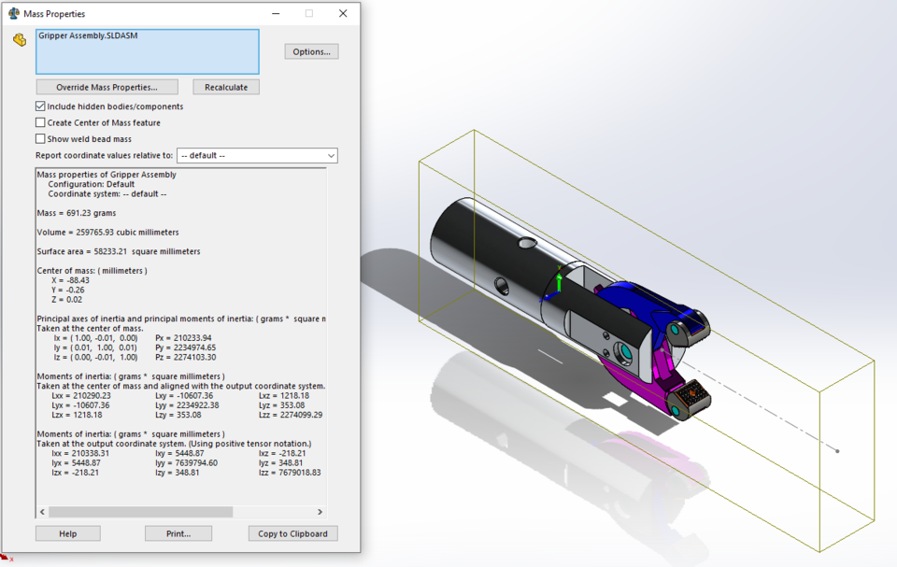Click the Gripper Assembly.SLDASM selection field

click(x=145, y=51)
